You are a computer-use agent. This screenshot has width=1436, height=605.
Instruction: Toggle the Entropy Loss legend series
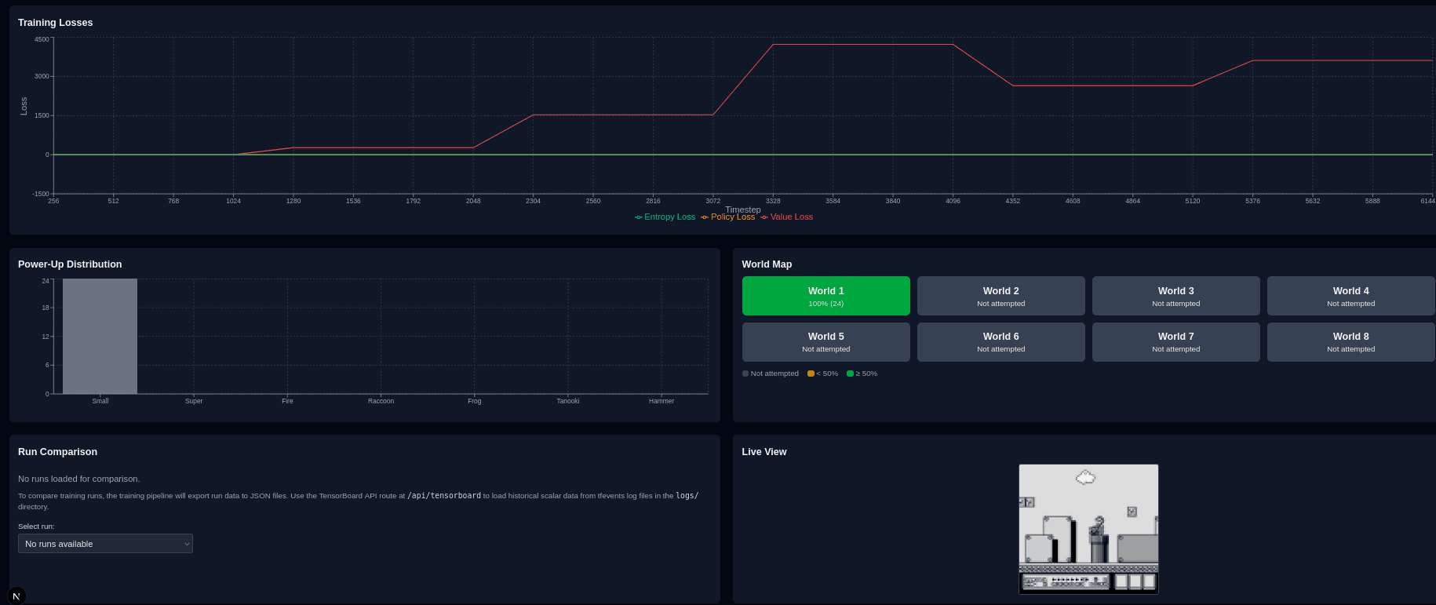665,217
